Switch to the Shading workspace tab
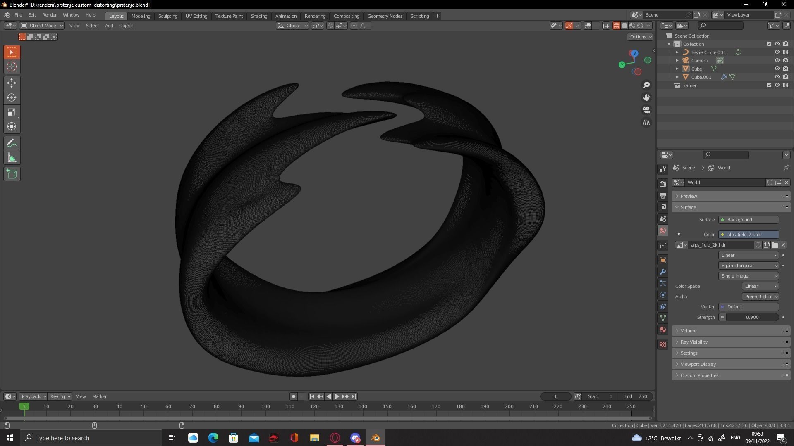This screenshot has height=446, width=794. (x=259, y=16)
